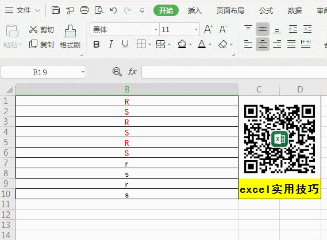Click the zoom magnifier next to fx
This screenshot has width=327, height=240.
pos(117,72)
